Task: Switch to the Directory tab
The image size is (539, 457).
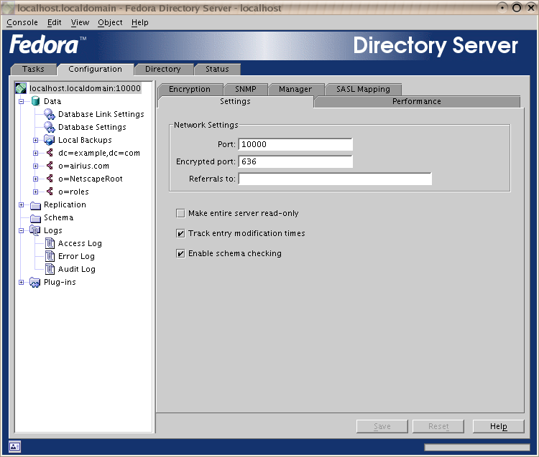Action: (163, 70)
